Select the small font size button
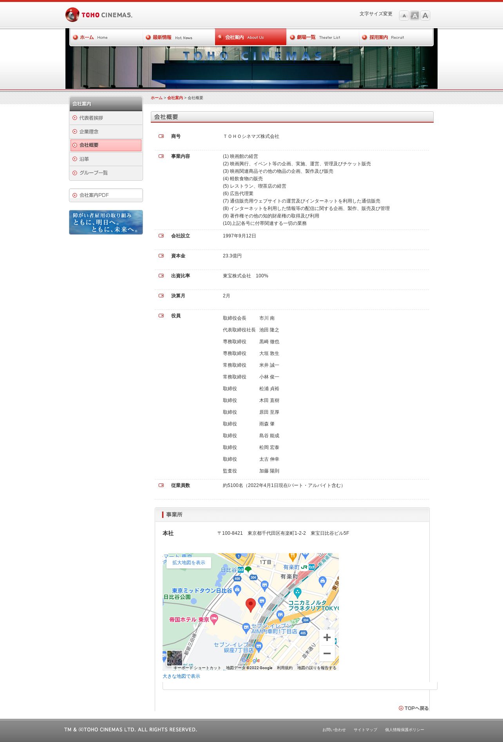Screen dimensions: 503x742 coord(404,16)
